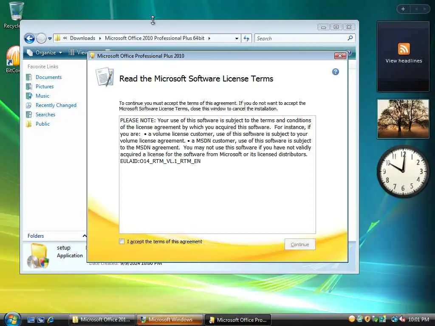The width and height of the screenshot is (435, 326).
Task: Expand arrow after Office 2010 folder breadcrumb
Action: tap(209, 38)
